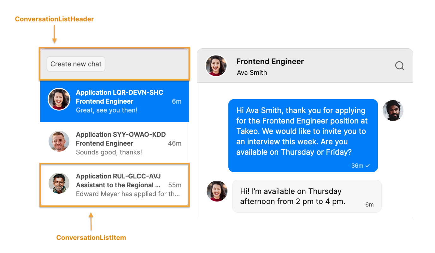
Task: Click the recruiter avatar beside the blue message
Action: 393,111
